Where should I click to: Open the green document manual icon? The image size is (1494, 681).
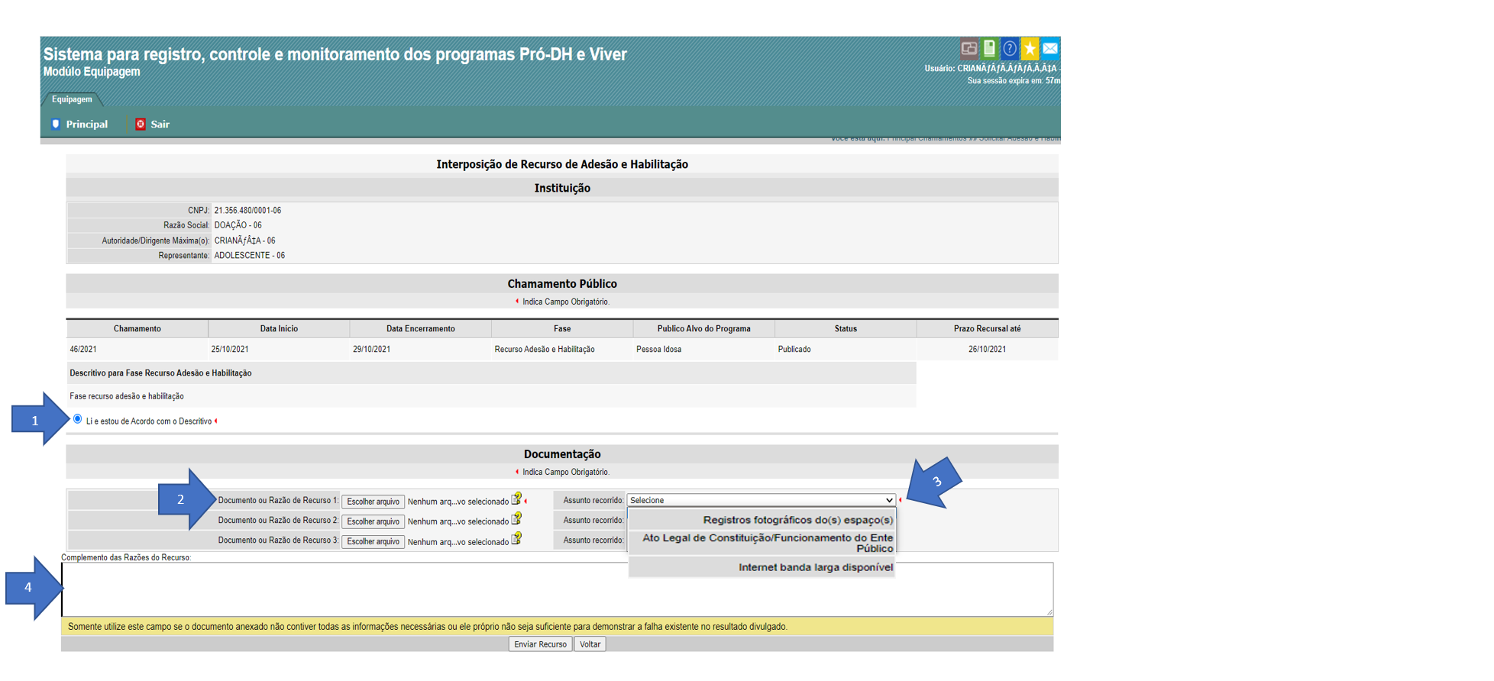(989, 49)
